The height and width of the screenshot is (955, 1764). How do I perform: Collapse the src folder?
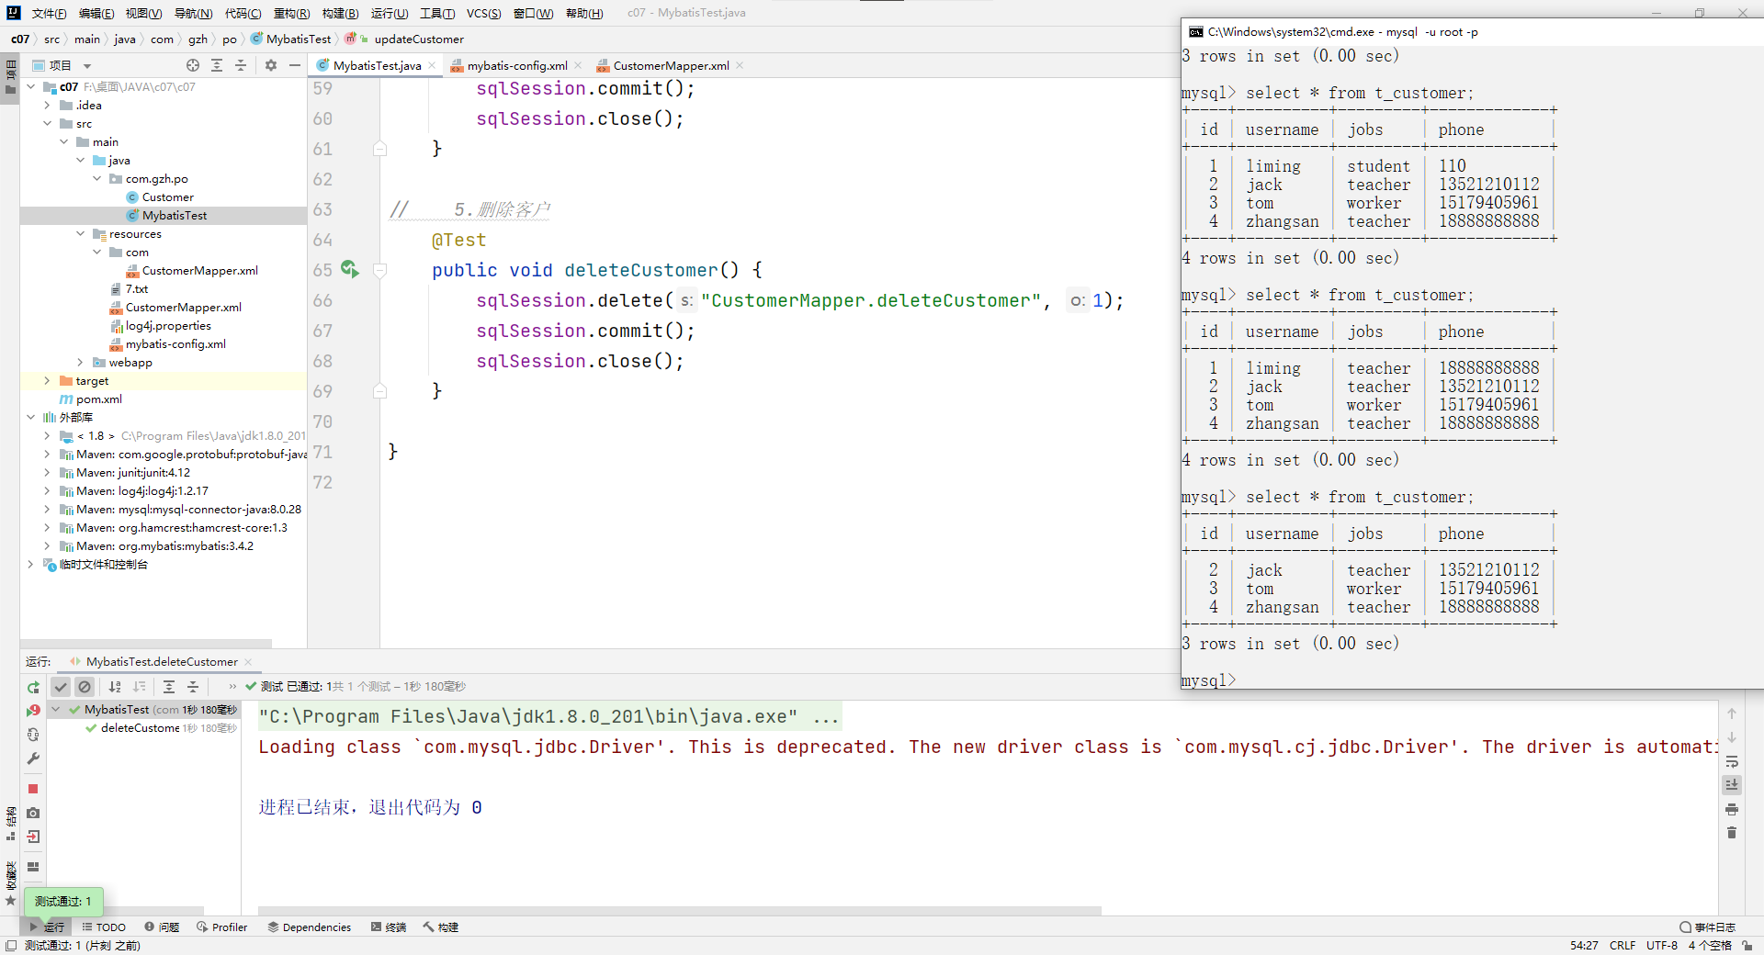pos(48,123)
